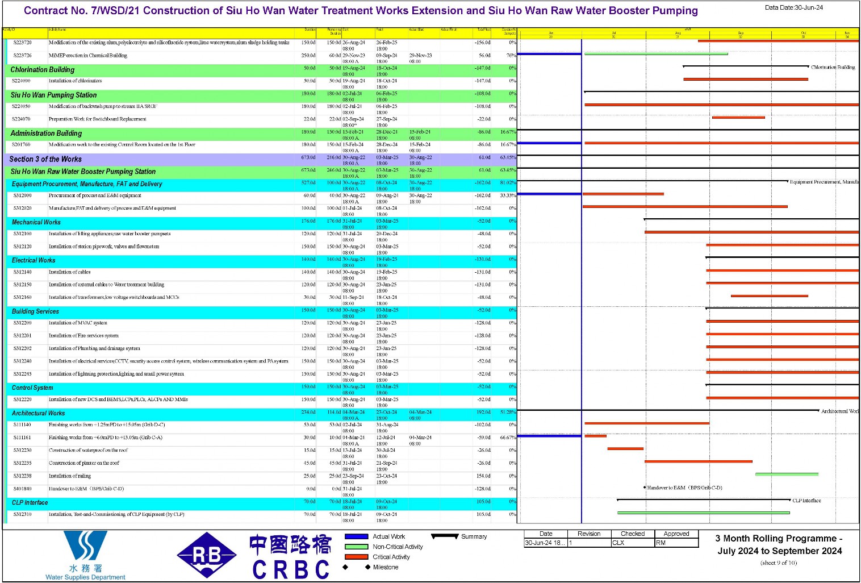The height and width of the screenshot is (583, 861).
Task: Click the sheet 9 of 10 label
Action: pos(779,563)
